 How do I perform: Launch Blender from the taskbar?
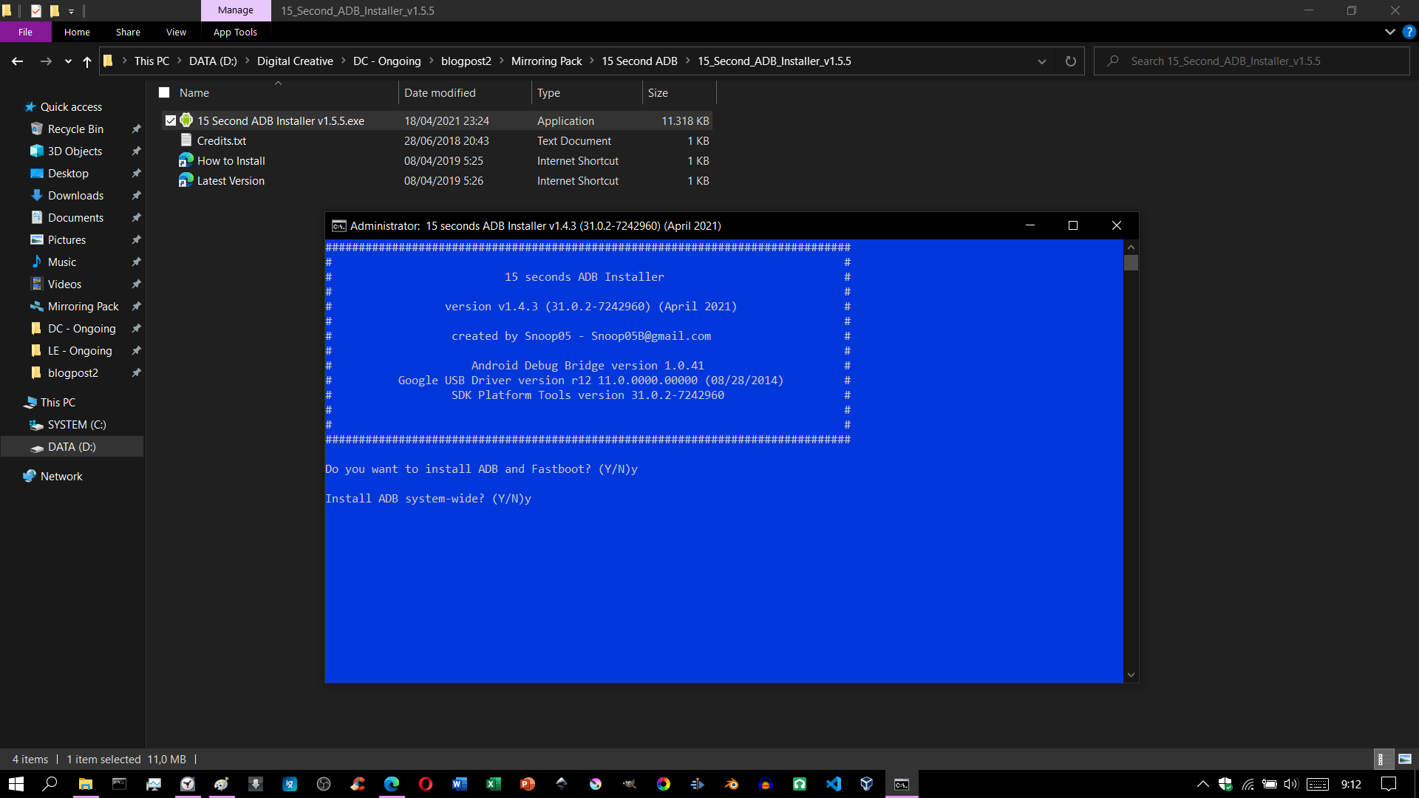point(732,784)
